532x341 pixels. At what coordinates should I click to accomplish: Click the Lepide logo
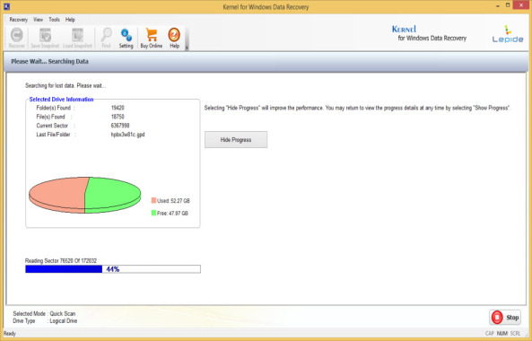tap(508, 34)
